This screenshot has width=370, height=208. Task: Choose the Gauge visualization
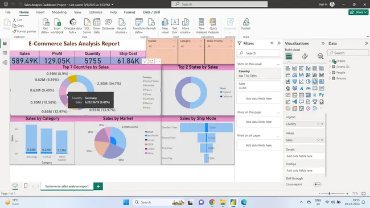coord(308,88)
